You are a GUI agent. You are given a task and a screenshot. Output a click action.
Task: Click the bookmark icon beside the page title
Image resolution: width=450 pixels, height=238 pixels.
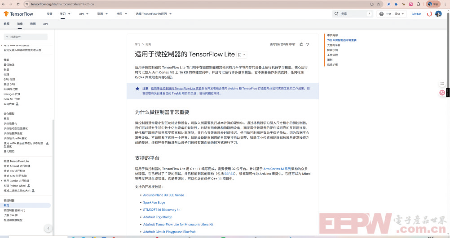pyautogui.click(x=240, y=55)
